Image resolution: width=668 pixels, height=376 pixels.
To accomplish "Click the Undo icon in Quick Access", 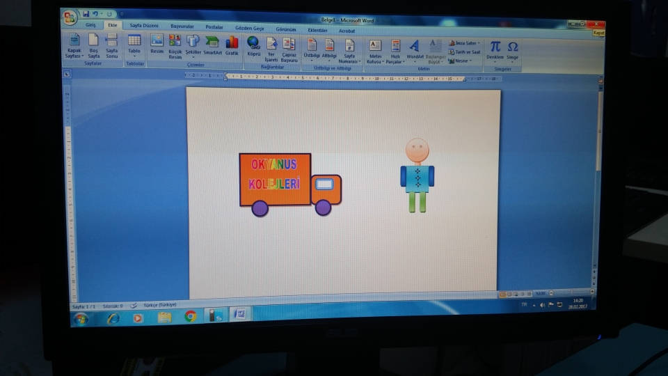I will click(95, 14).
